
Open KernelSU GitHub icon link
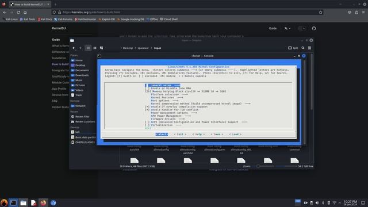coord(314,28)
